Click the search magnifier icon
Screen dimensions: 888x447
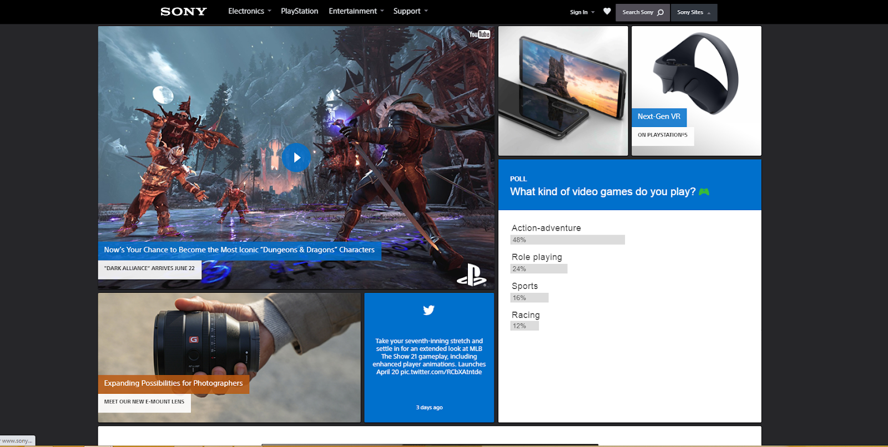point(660,12)
